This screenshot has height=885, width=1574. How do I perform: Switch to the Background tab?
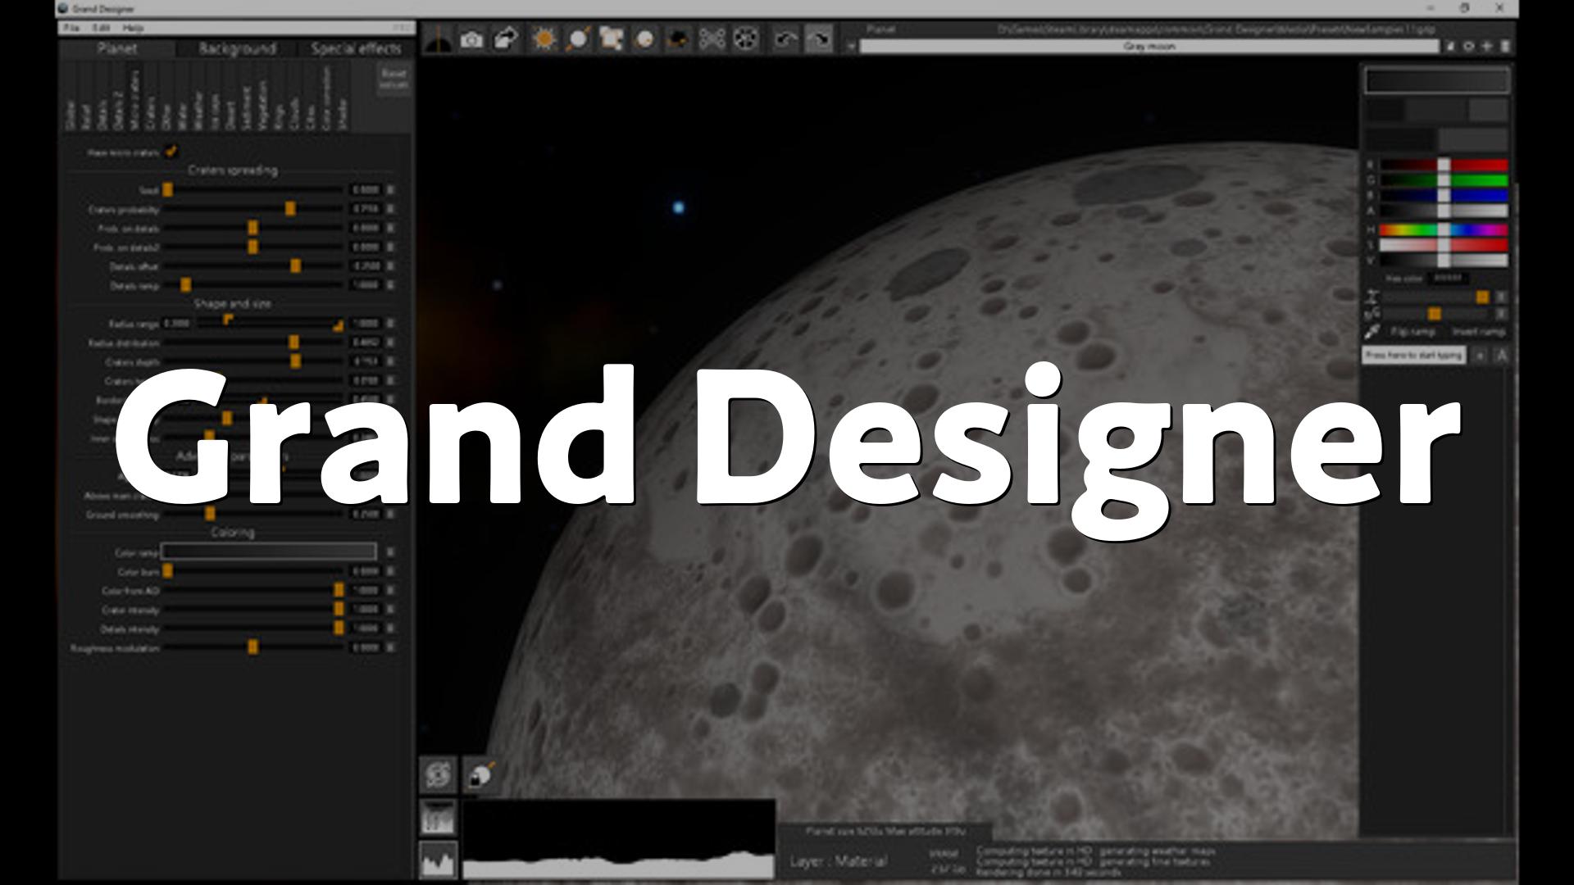coord(237,48)
